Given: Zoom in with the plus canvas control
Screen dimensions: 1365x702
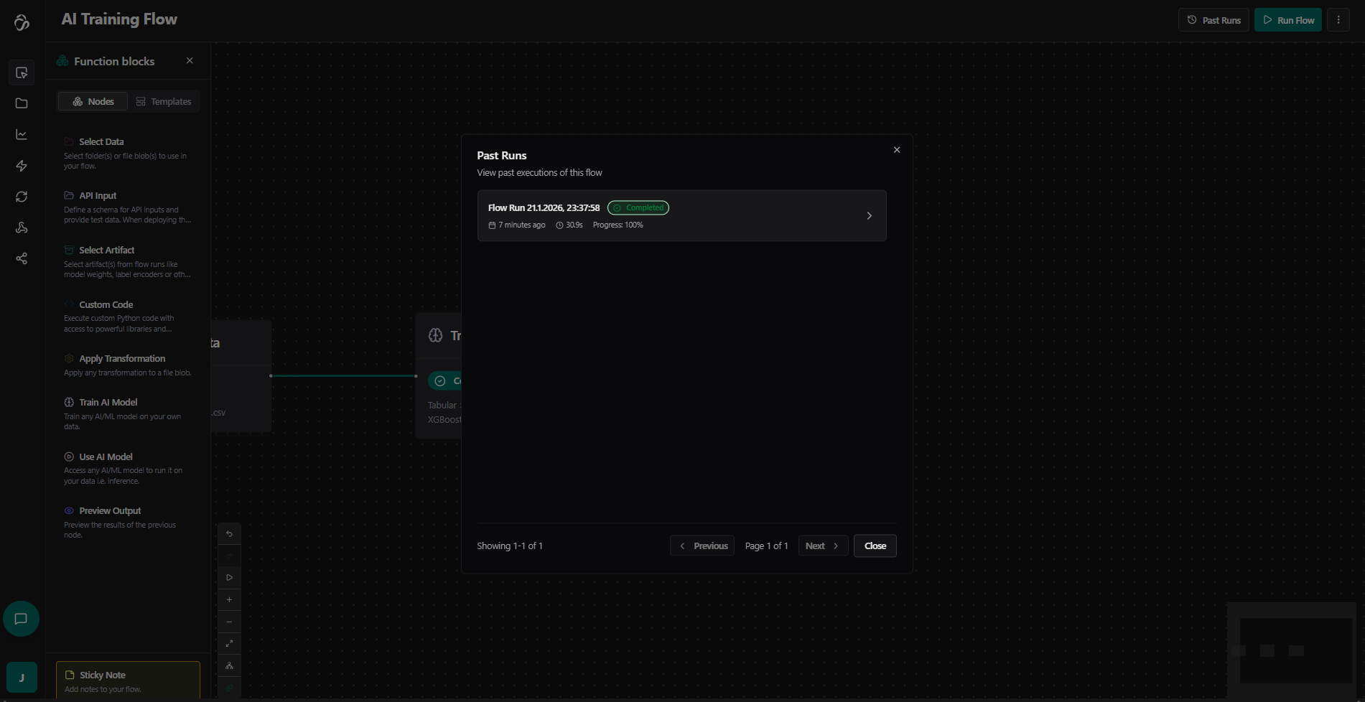Looking at the screenshot, I should coord(229,599).
